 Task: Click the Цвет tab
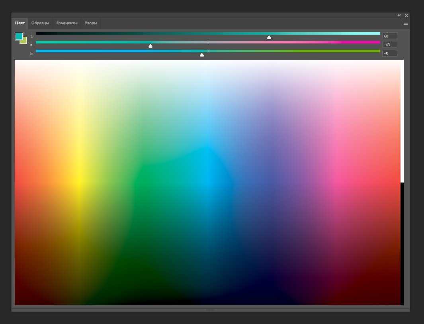coord(20,23)
